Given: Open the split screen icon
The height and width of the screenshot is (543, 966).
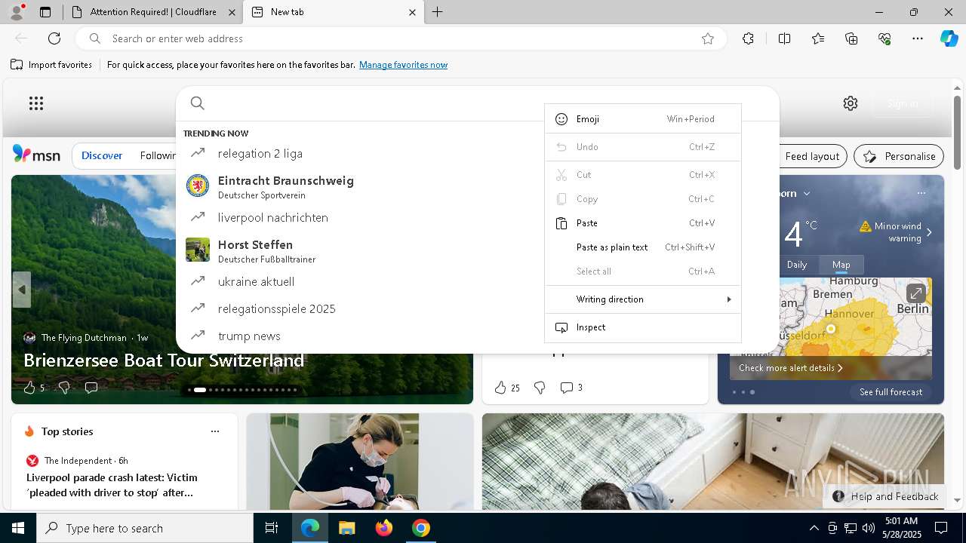Looking at the screenshot, I should pyautogui.click(x=784, y=38).
